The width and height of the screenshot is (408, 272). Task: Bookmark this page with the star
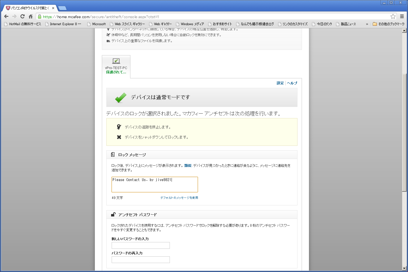tap(393, 17)
